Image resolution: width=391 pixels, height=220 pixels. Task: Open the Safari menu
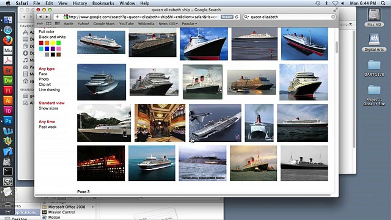(22, 3)
